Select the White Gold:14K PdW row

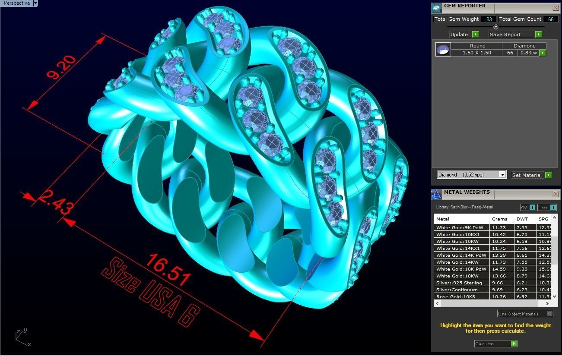[493, 255]
